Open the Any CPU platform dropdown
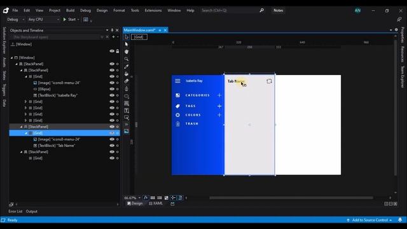This screenshot has width=407, height=229. pyautogui.click(x=44, y=20)
